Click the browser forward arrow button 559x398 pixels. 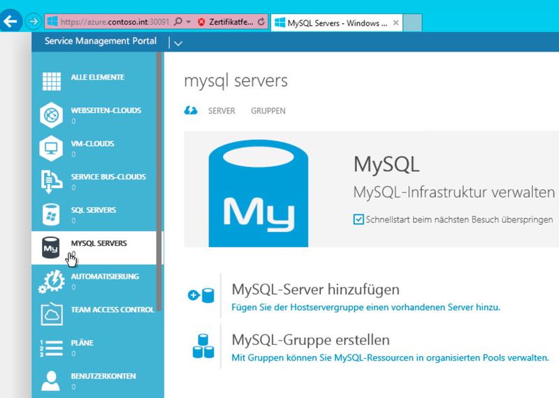[34, 22]
